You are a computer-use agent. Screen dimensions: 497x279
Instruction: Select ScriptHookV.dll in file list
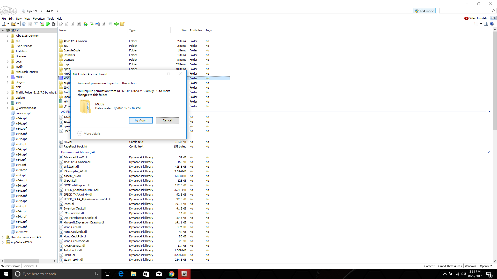pyautogui.click(x=73, y=250)
